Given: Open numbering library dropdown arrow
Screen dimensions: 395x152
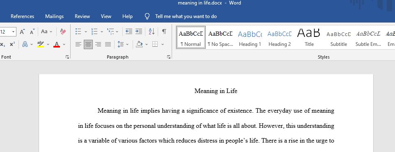Looking at the screenshot, I should click(x=102, y=32).
